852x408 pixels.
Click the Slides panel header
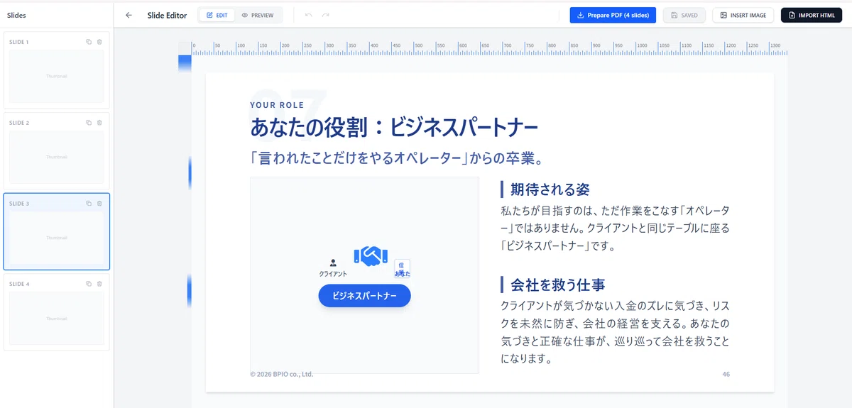coord(16,15)
